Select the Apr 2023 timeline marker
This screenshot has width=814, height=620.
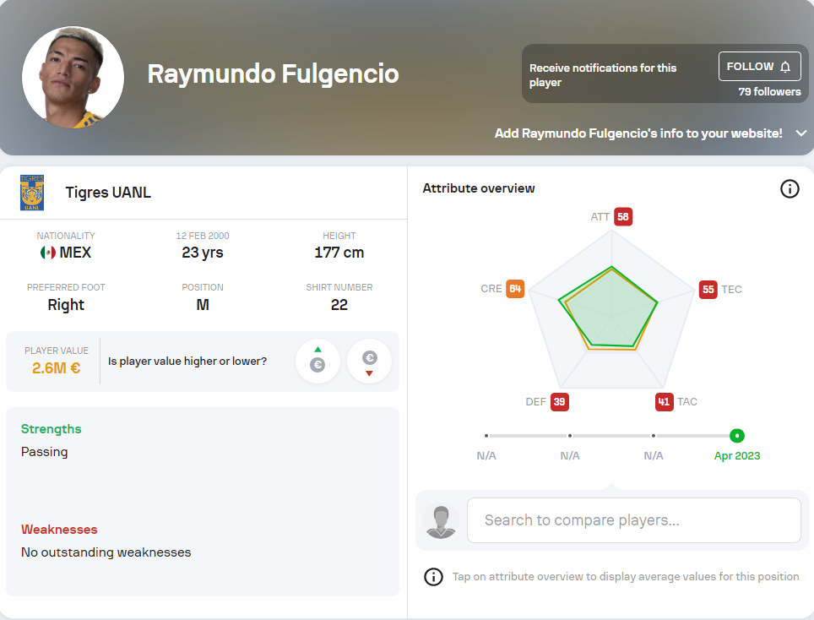pos(736,436)
